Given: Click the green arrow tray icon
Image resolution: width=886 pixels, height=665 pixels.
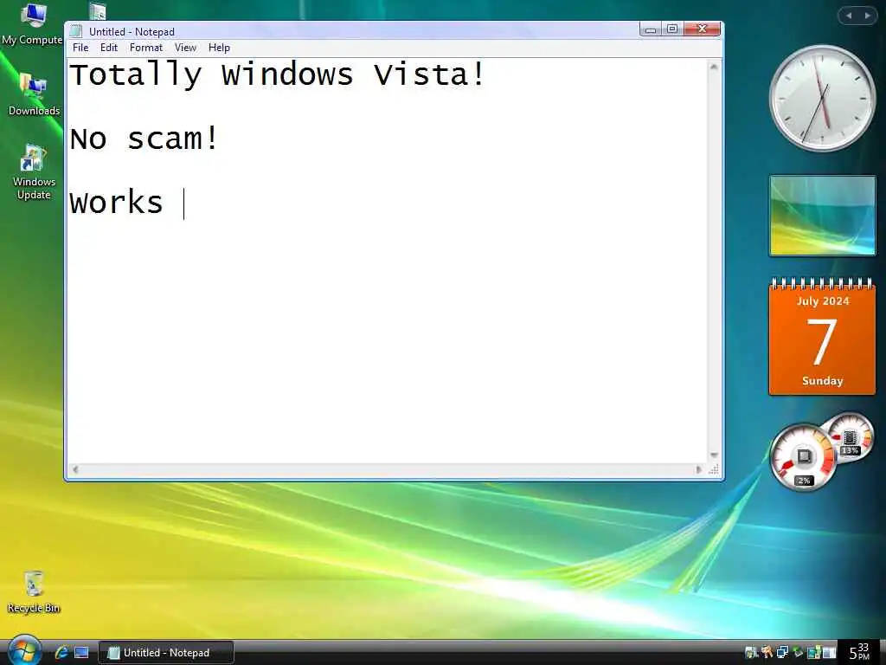Looking at the screenshot, I should click(797, 652).
